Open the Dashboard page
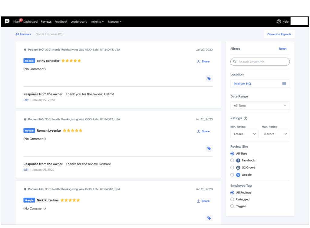310x228 pixels. [31, 22]
